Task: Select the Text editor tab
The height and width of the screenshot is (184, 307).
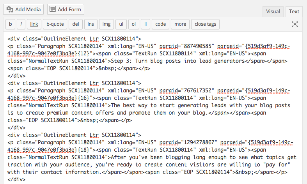Action: 294,12
